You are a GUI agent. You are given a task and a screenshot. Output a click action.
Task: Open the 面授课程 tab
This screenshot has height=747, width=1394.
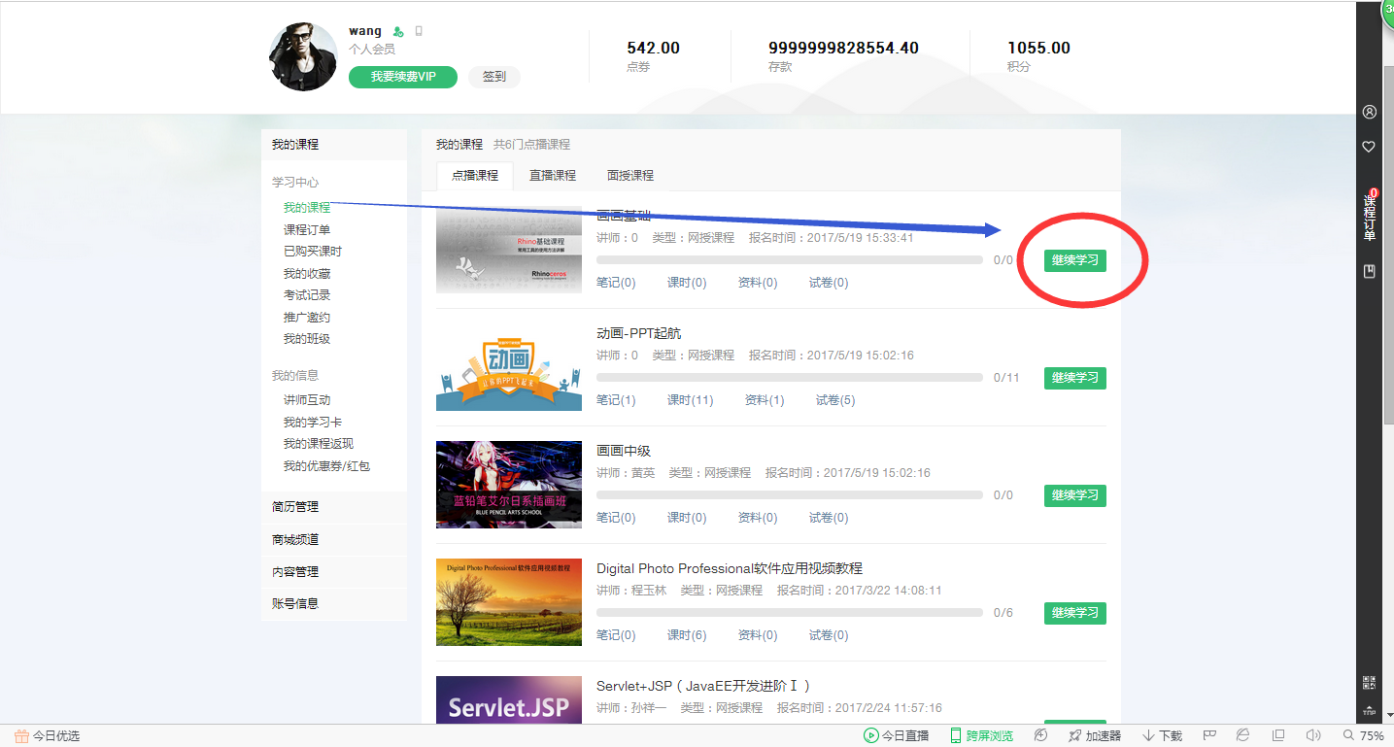(629, 176)
